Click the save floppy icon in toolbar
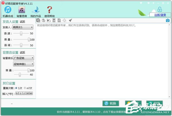The width and height of the screenshot is (172, 116). pyautogui.click(x=59, y=20)
